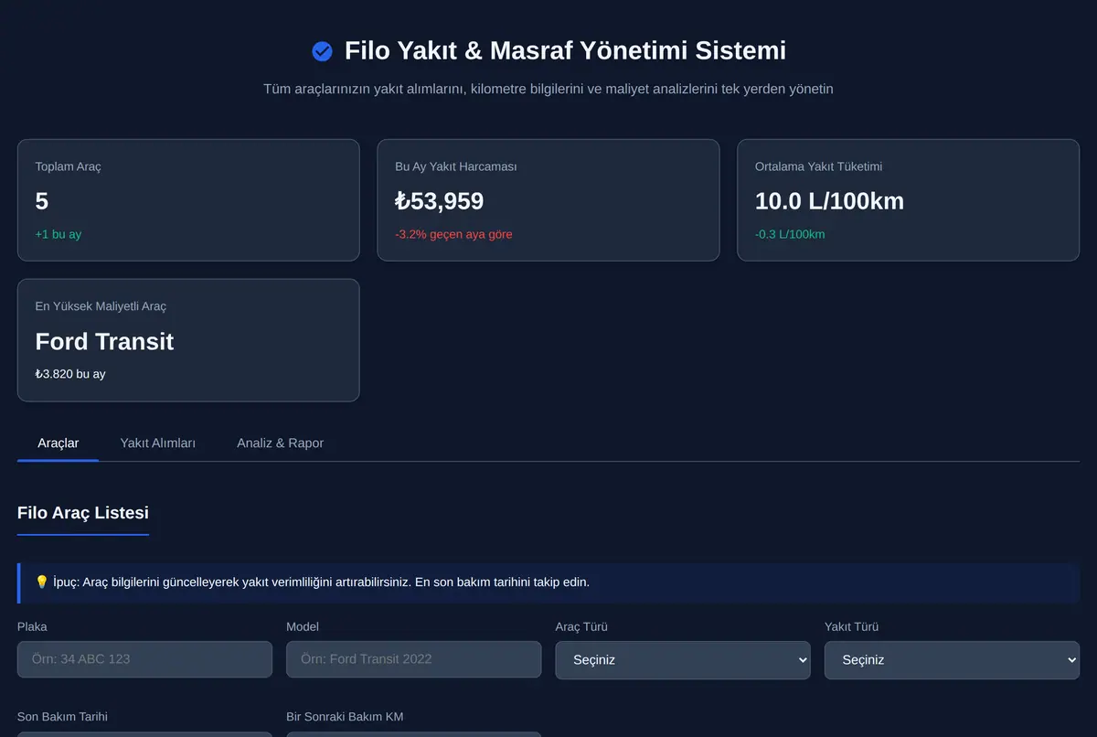
Task: Click the page title Filo Yakıt & Masraf Yönetimi Sistemi
Action: click(x=565, y=50)
